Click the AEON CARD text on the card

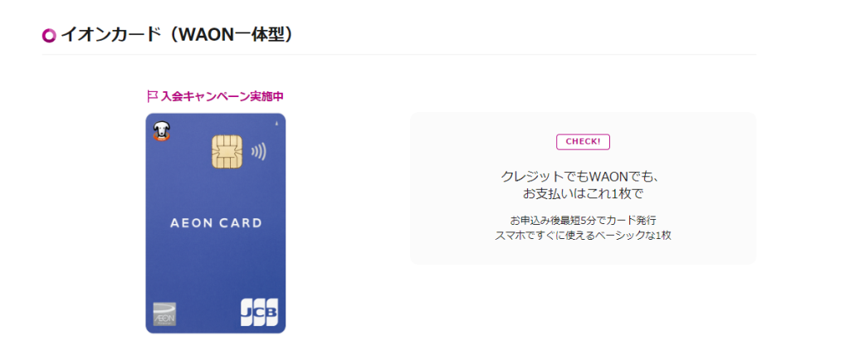click(x=216, y=223)
